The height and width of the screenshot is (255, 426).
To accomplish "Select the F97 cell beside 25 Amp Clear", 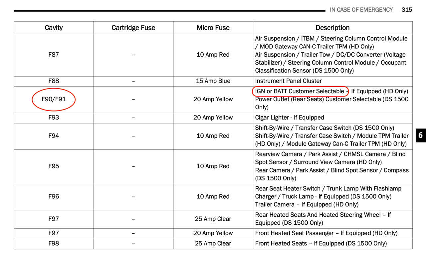I will [x=54, y=219].
